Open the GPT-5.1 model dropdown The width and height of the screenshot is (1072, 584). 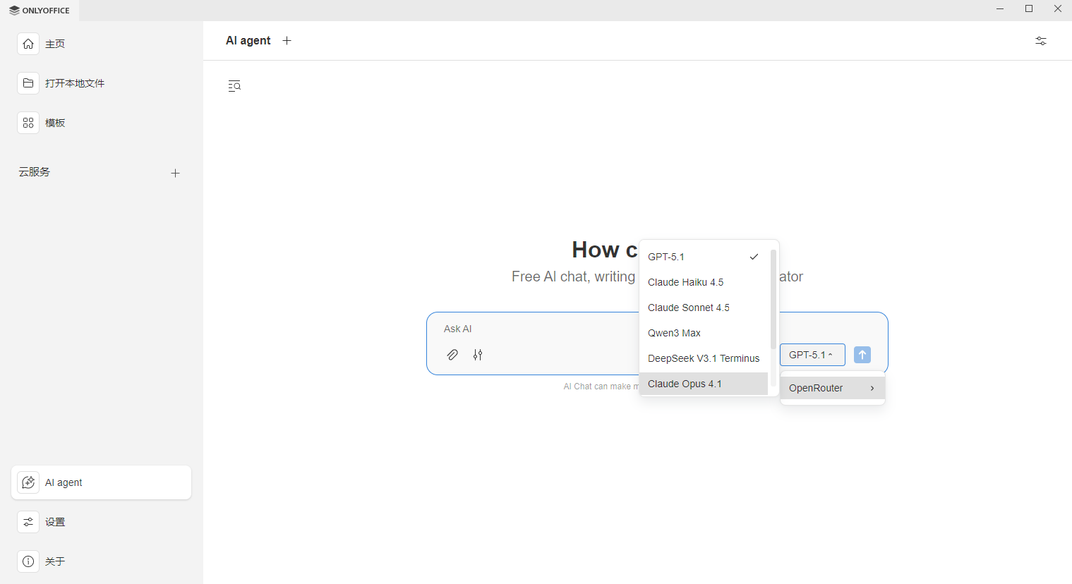[x=812, y=355]
